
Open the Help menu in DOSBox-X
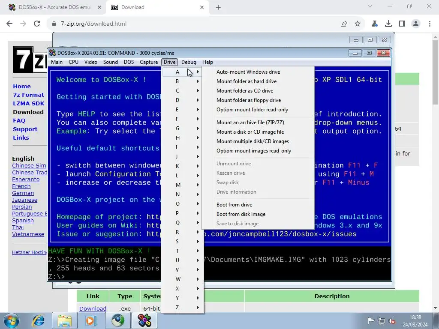[x=207, y=62]
